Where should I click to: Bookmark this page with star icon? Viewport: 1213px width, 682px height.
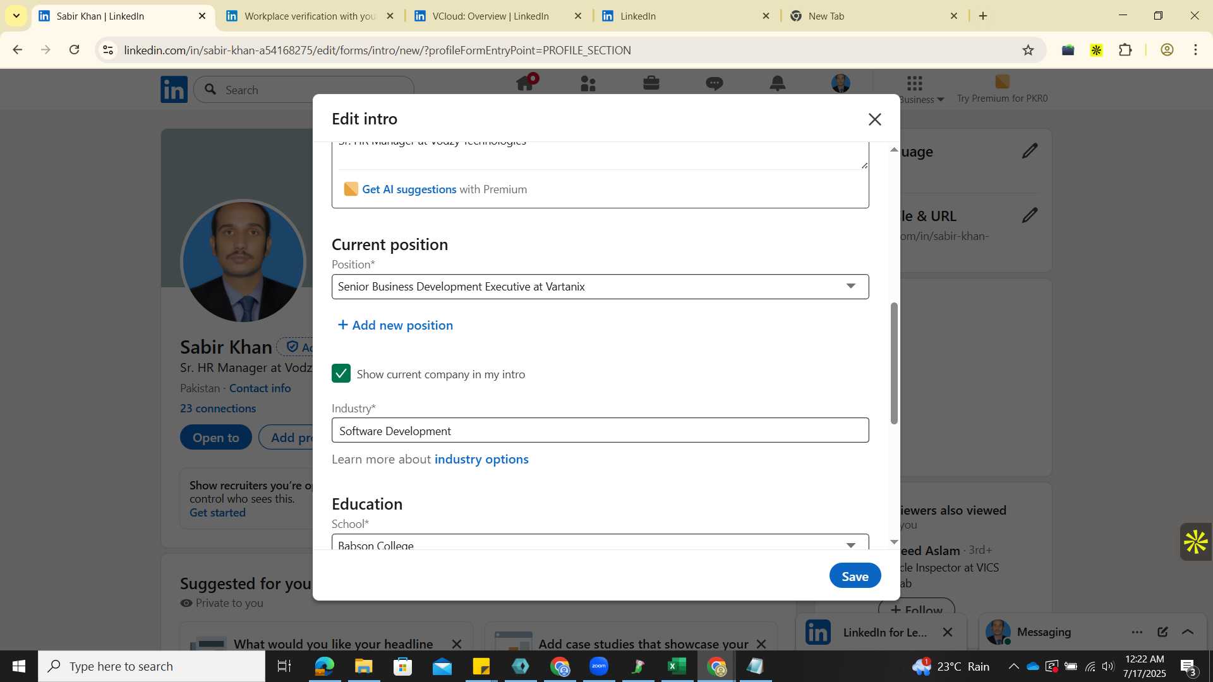pos(1028,50)
